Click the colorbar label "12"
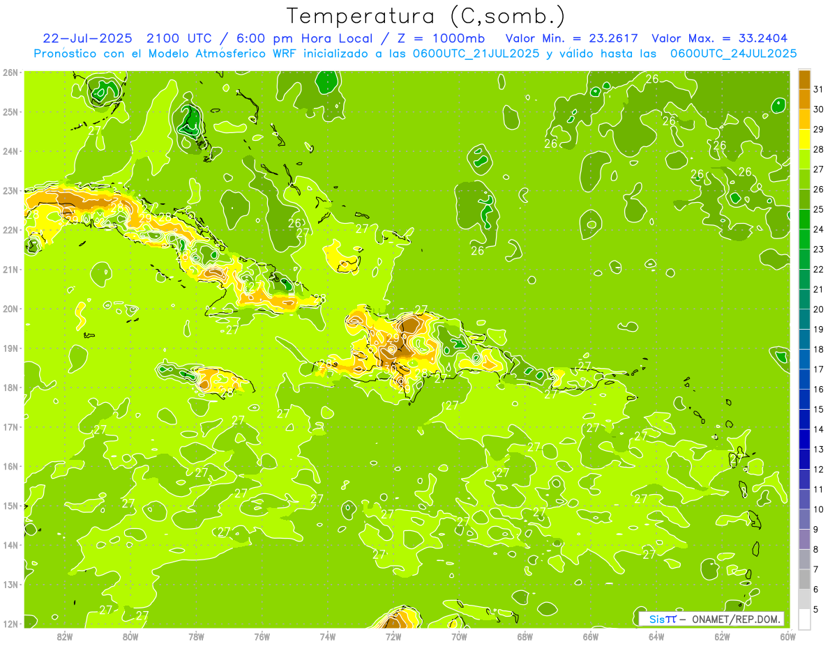 (819, 469)
